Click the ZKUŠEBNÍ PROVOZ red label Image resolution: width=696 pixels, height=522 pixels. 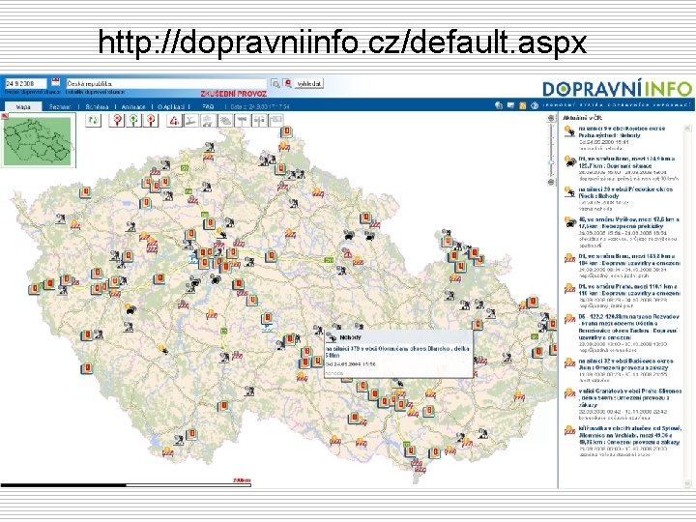tap(234, 94)
